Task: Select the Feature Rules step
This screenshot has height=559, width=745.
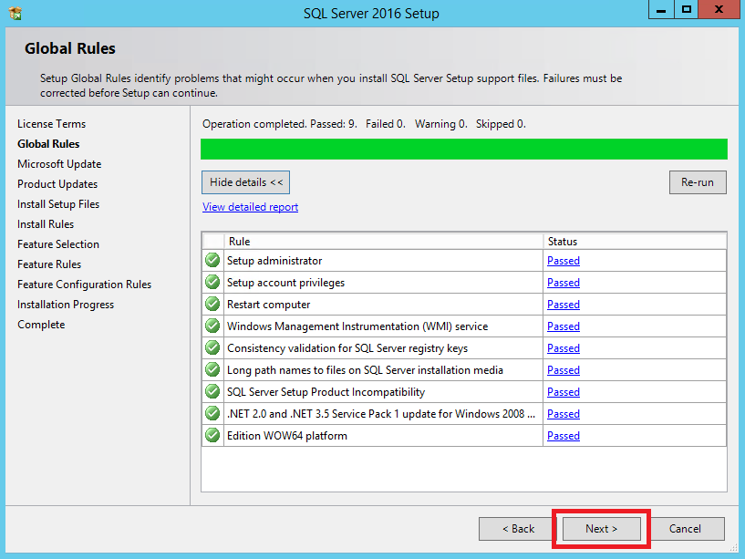Action: point(49,264)
